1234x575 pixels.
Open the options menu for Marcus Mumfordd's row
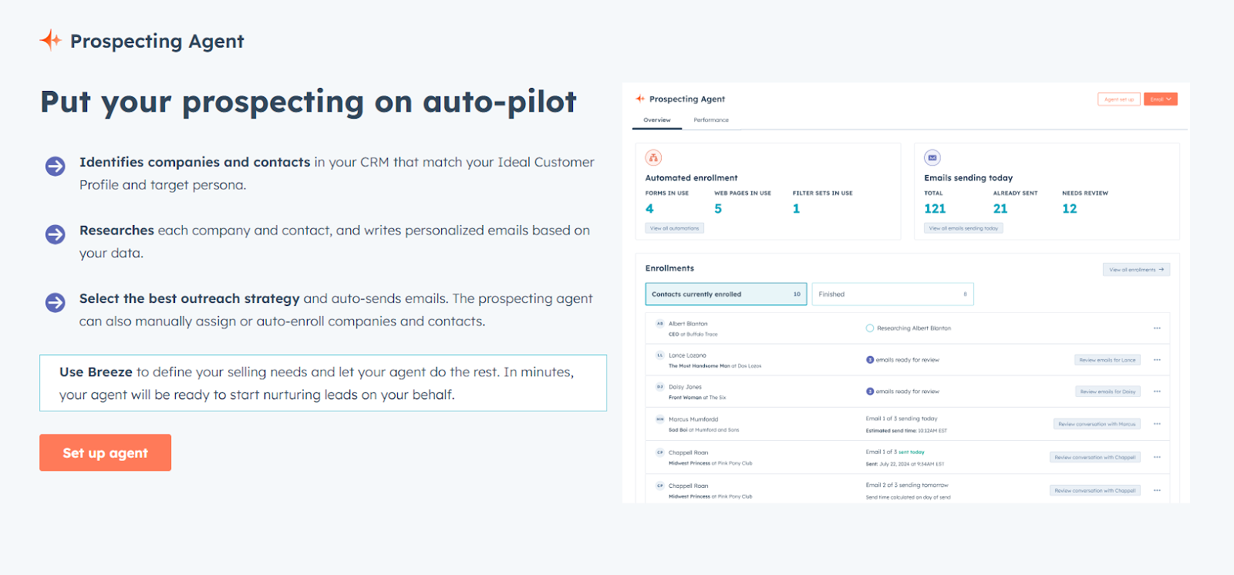point(1157,423)
